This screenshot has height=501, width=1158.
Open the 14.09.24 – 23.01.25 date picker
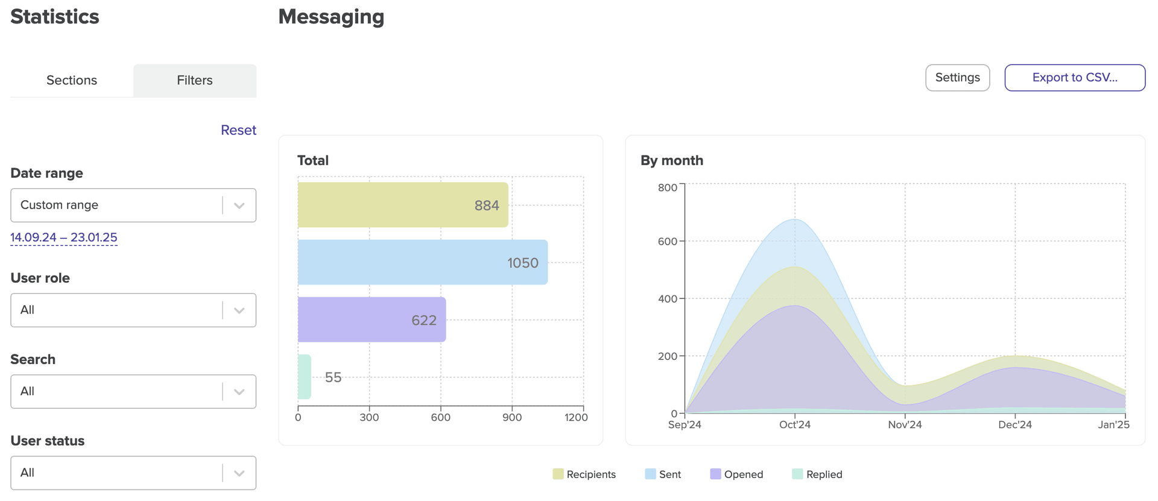(x=64, y=238)
